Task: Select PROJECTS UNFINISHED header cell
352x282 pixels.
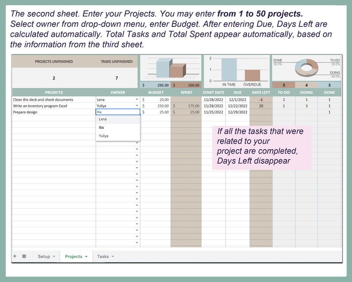Action: pyautogui.click(x=54, y=61)
